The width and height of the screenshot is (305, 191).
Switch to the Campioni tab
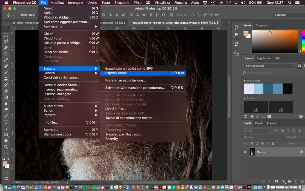[x=261, y=25]
